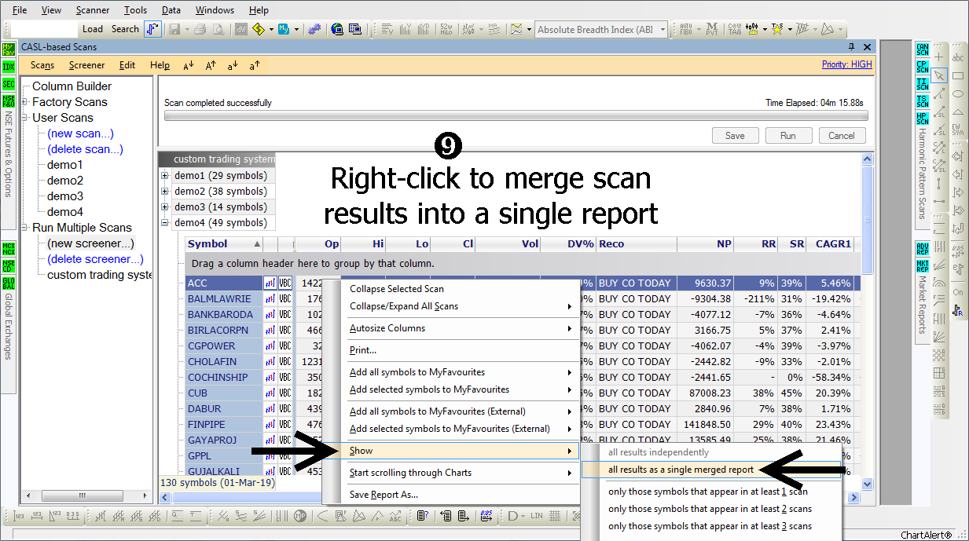Screen dimensions: 969x541
Task: Pin the CASL-based Scans panel
Action: point(852,47)
